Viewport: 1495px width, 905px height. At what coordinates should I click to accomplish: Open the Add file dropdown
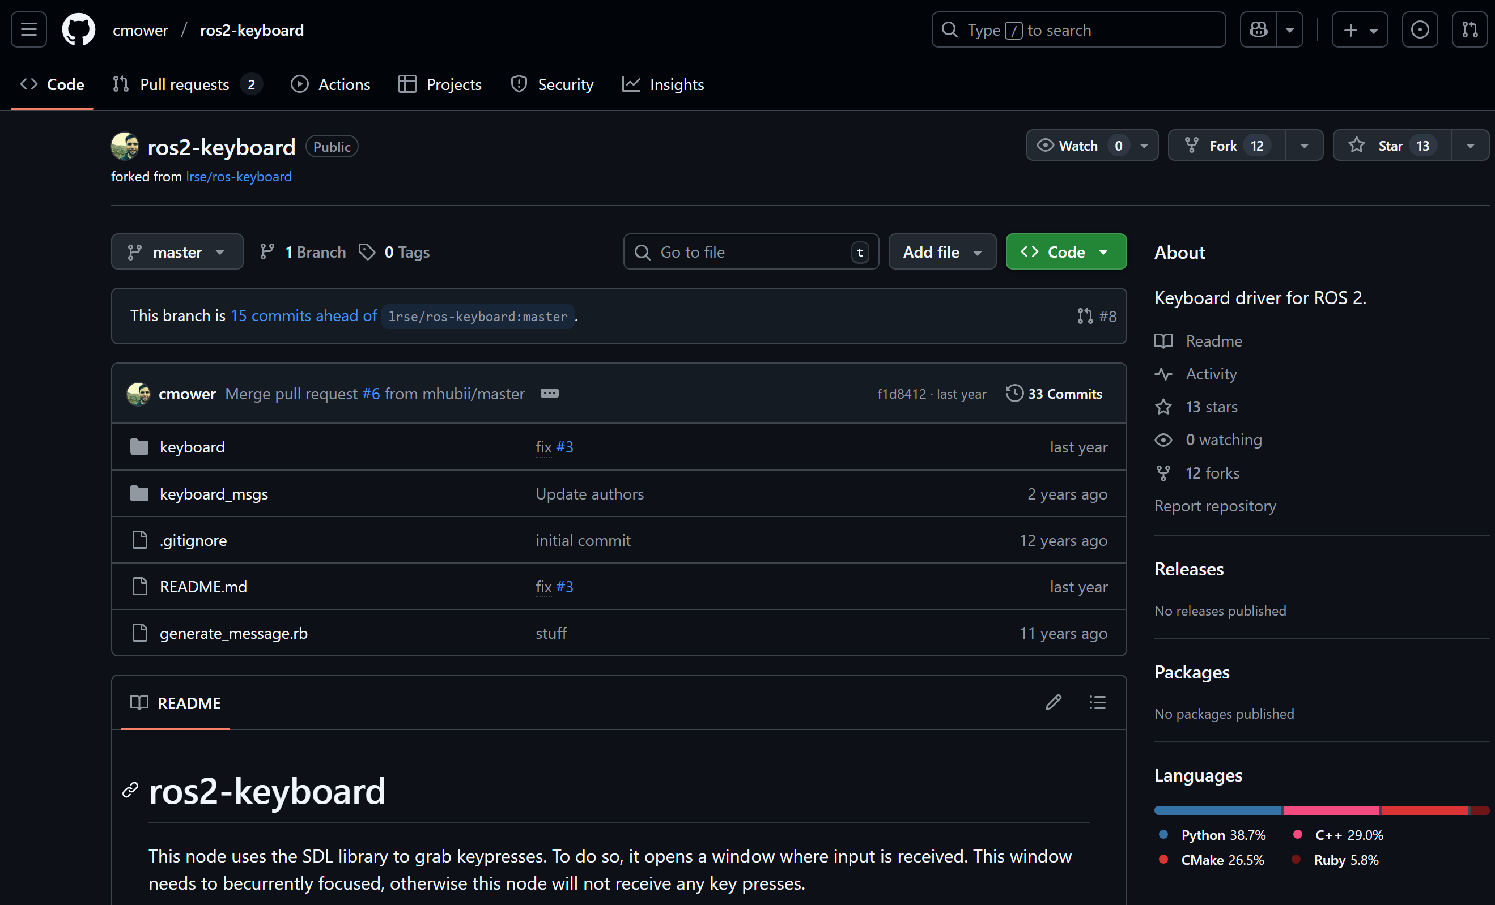coord(942,251)
